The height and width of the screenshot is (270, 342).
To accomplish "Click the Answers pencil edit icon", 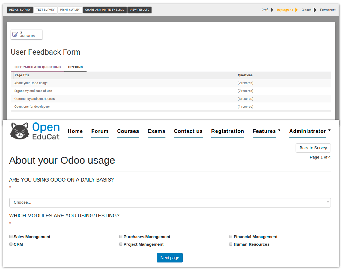I will pos(15,34).
